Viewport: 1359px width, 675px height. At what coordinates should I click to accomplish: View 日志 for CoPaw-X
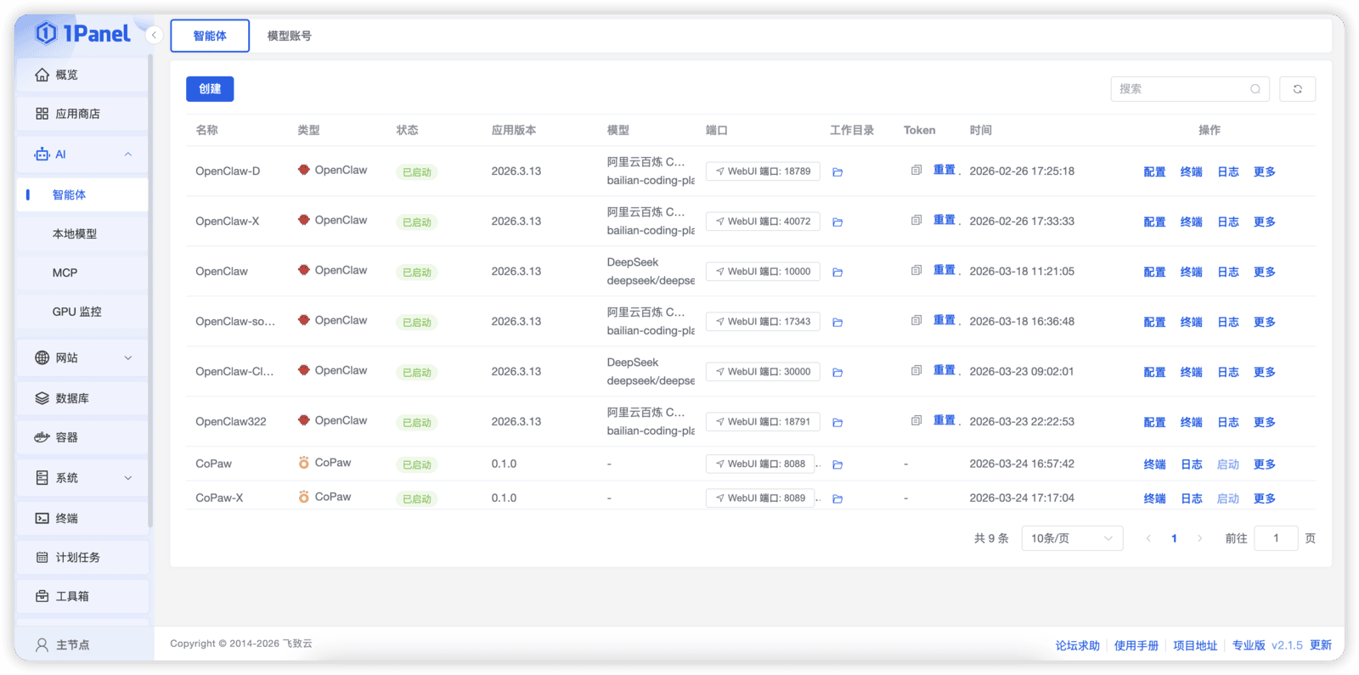coord(1192,498)
